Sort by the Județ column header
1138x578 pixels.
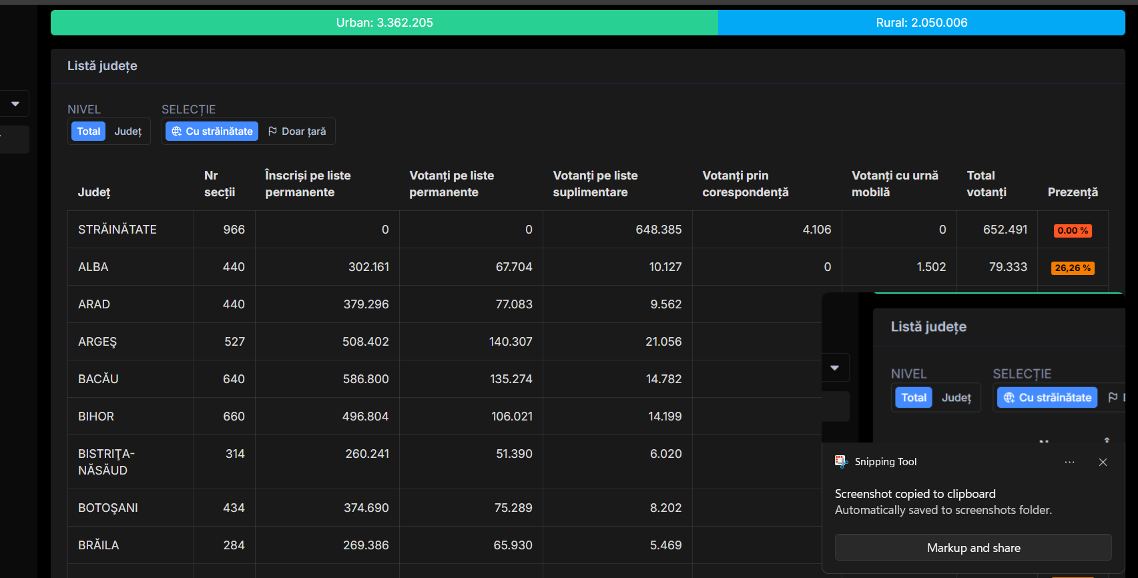click(94, 192)
